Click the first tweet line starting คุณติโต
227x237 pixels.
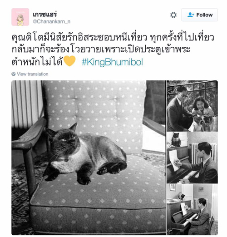tap(113, 38)
